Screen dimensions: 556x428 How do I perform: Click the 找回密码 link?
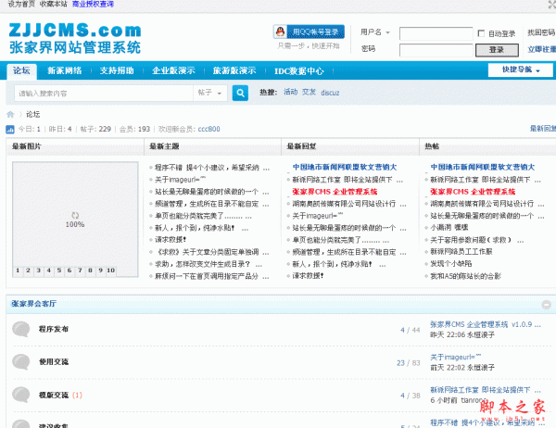541,32
